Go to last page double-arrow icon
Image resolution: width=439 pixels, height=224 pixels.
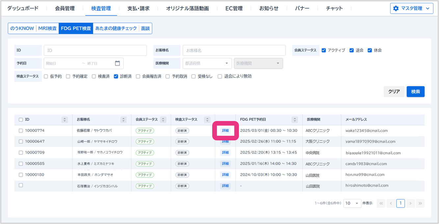(x=420, y=203)
